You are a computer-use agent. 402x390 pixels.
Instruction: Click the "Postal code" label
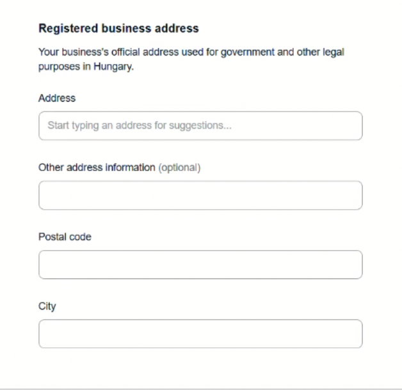pyautogui.click(x=65, y=237)
